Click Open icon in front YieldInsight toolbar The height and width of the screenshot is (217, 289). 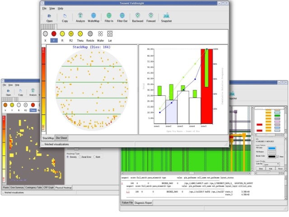[49, 16]
